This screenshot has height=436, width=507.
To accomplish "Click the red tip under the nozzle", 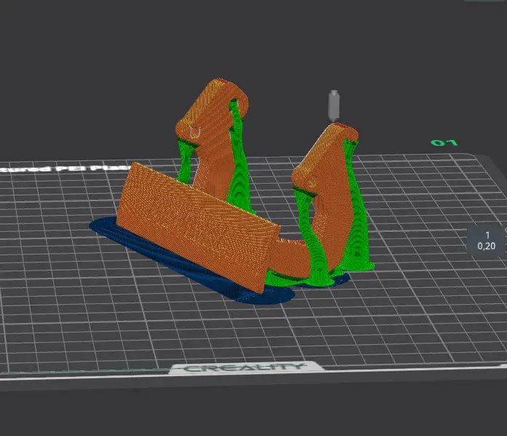I will (340, 125).
